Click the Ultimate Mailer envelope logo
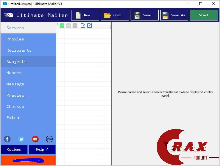 point(8,15)
